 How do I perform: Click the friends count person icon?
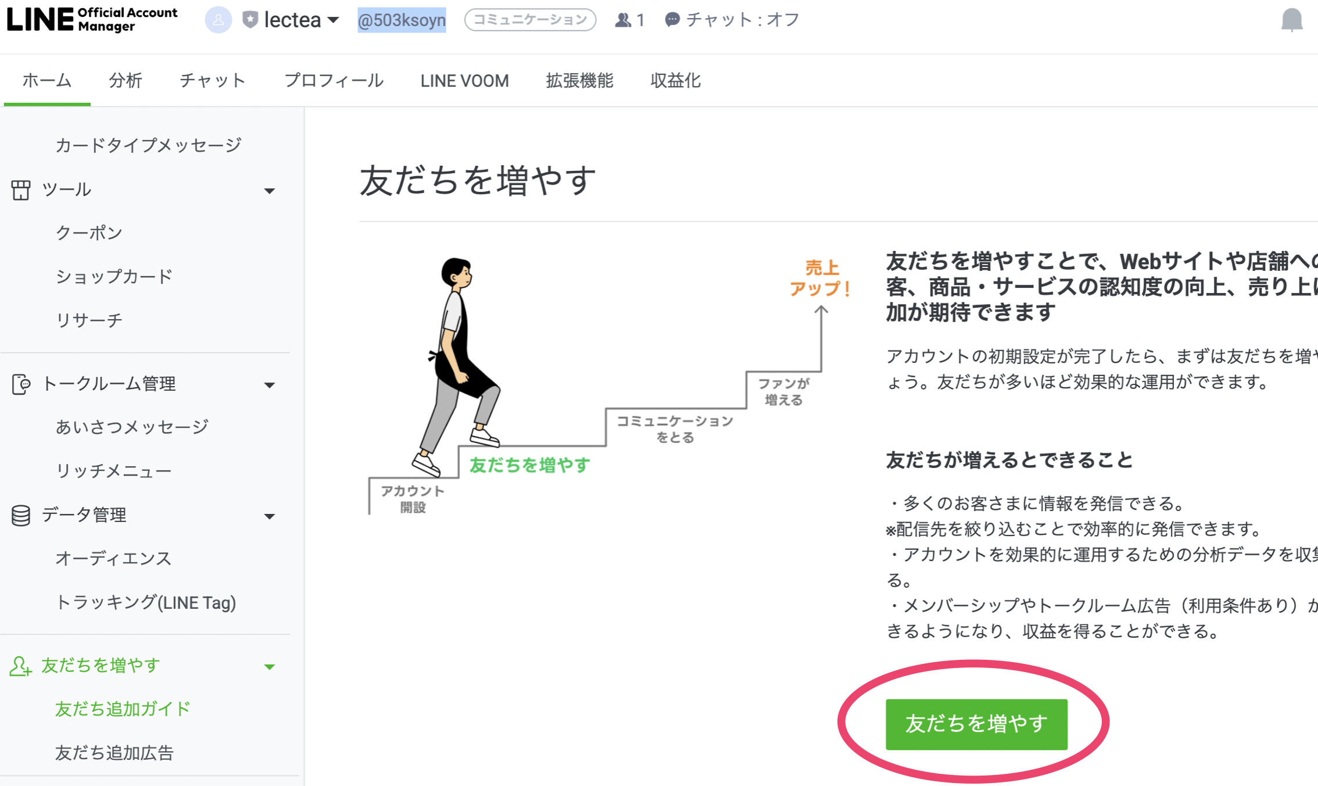[x=622, y=19]
